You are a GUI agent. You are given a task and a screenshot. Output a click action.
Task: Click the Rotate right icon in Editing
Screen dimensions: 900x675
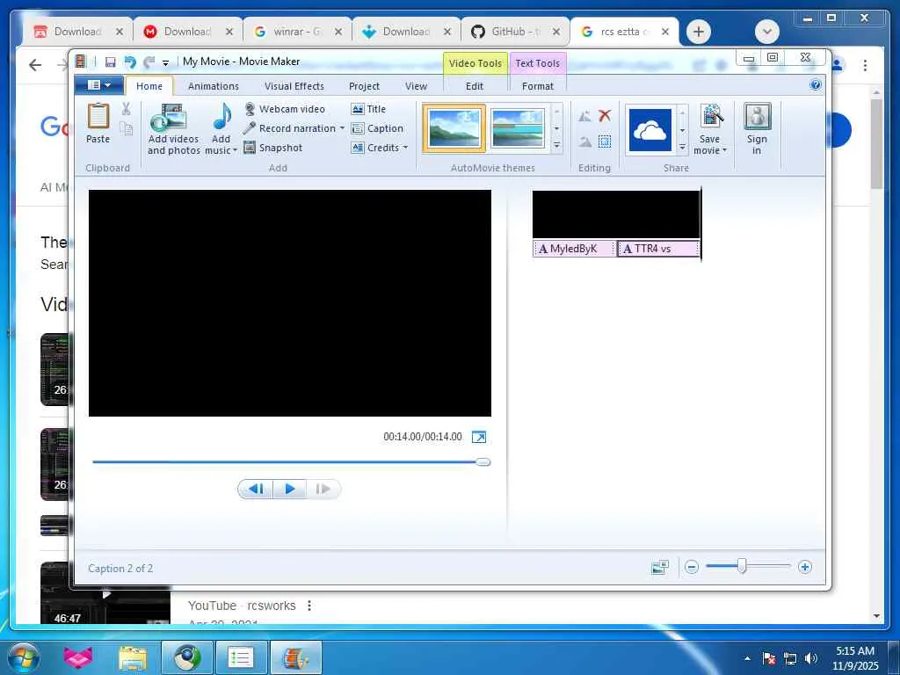tap(584, 142)
